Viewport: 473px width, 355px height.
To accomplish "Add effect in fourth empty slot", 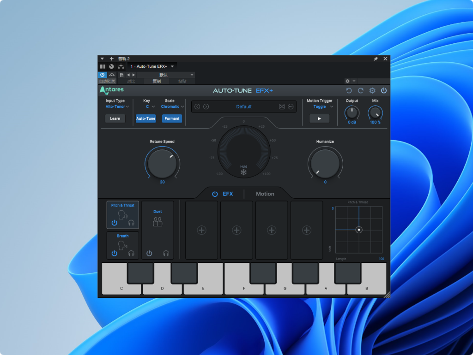I will (307, 230).
